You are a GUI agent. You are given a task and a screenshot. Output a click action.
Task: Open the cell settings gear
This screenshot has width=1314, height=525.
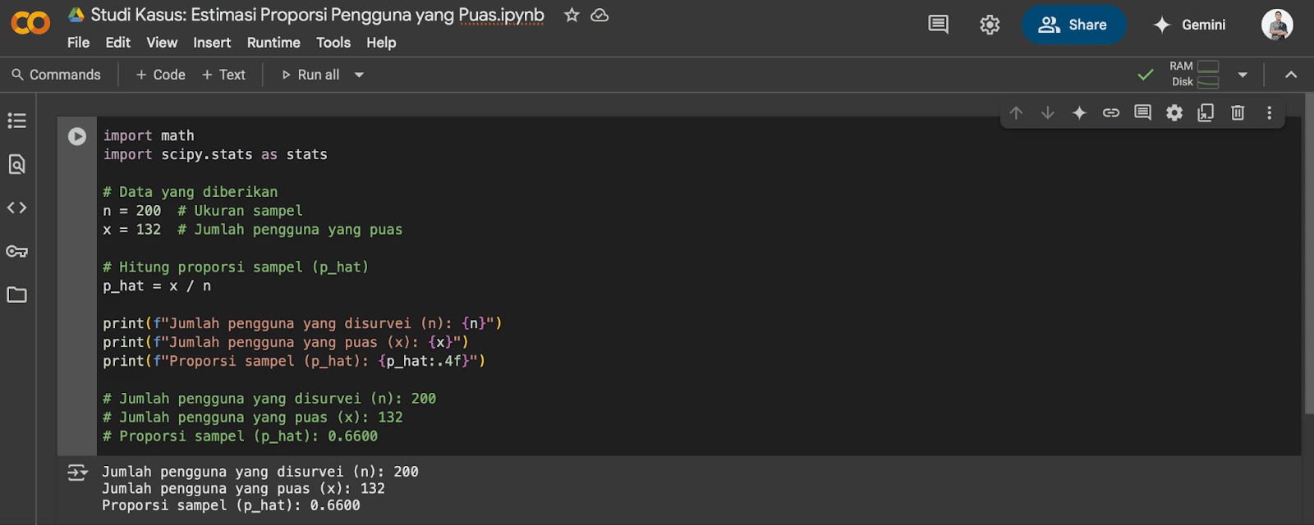[x=1174, y=113]
